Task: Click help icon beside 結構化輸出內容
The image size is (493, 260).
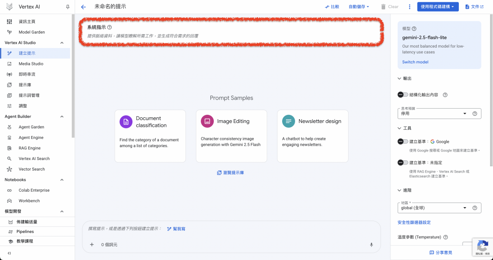Action: tap(445, 95)
